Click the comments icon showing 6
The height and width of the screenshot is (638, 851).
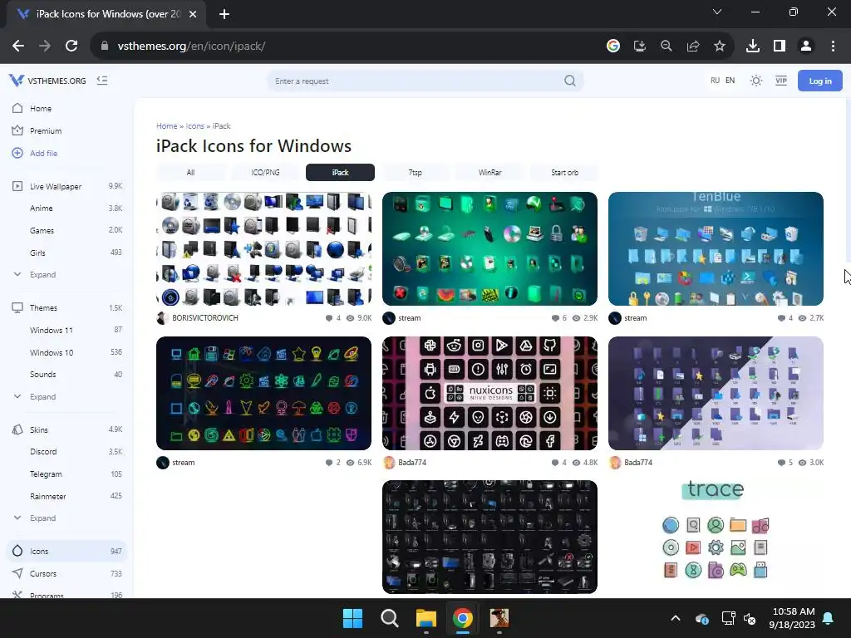coord(555,318)
